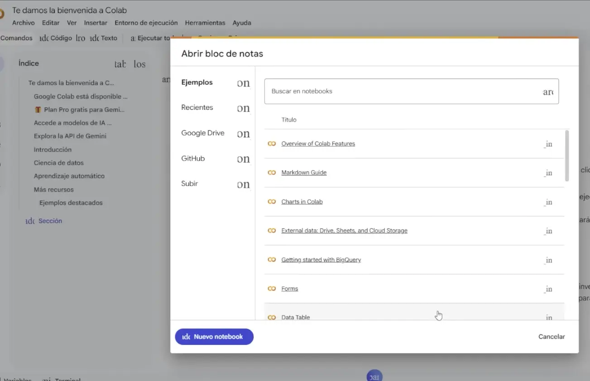Select Google Colab está disponible index entry
The width and height of the screenshot is (590, 381).
coord(81,97)
